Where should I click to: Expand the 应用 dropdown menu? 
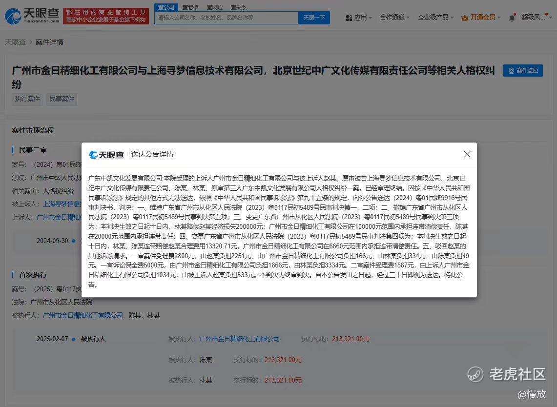tap(359, 18)
